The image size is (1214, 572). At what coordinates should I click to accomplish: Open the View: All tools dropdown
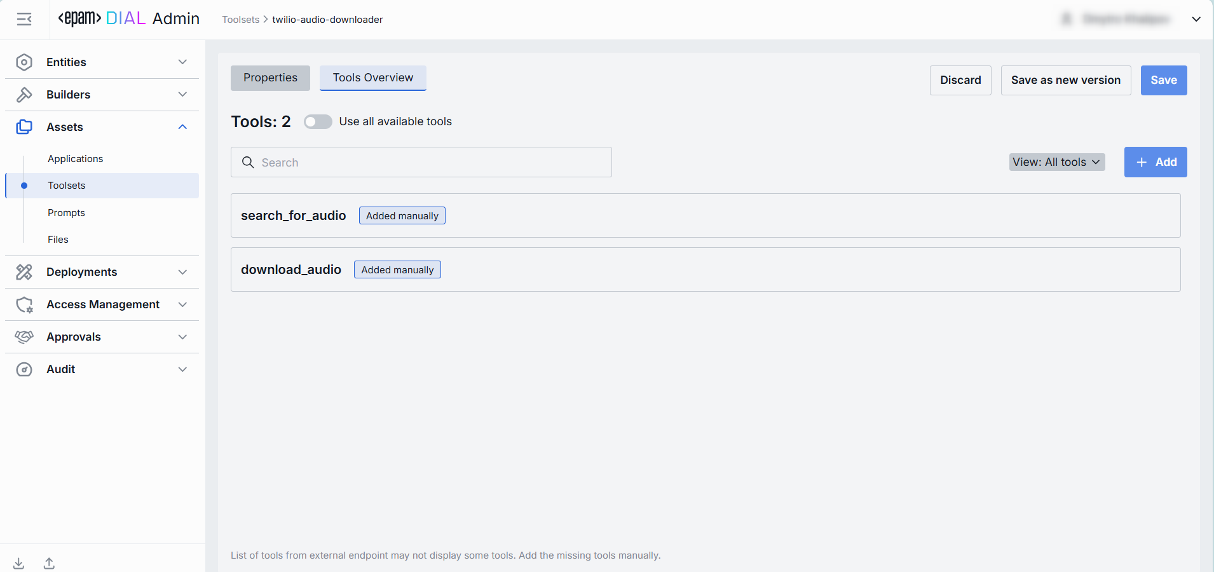[x=1056, y=162]
